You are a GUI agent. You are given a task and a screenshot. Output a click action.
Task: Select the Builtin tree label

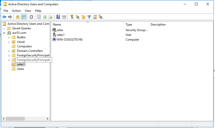point(21,37)
